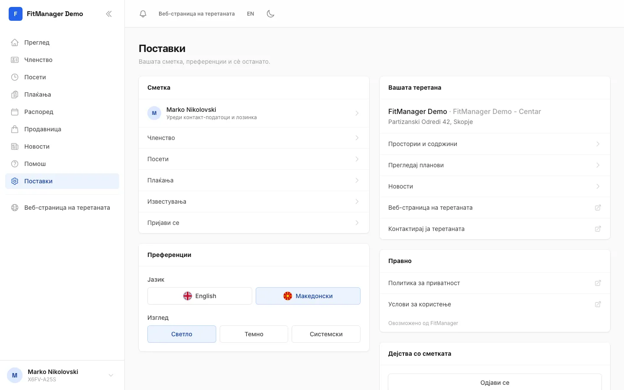Click the Преглед home icon
The height and width of the screenshot is (390, 624).
(x=15, y=42)
